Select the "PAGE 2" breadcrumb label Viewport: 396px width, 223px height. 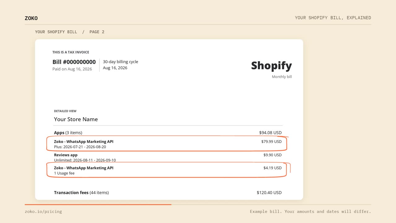point(97,32)
